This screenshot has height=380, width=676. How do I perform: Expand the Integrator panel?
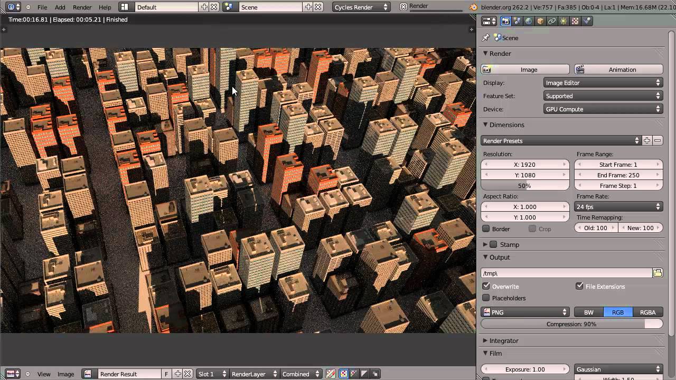point(504,340)
